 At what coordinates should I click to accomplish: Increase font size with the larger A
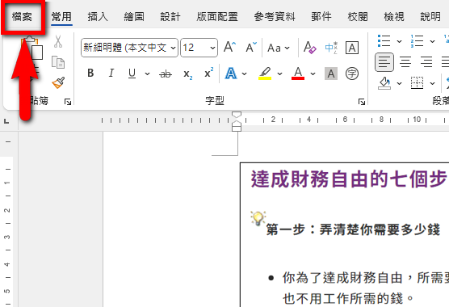[229, 47]
